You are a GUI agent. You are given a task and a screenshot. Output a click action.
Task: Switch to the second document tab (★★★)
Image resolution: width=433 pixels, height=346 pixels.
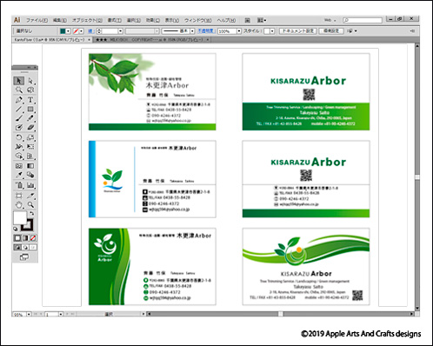[x=152, y=40]
